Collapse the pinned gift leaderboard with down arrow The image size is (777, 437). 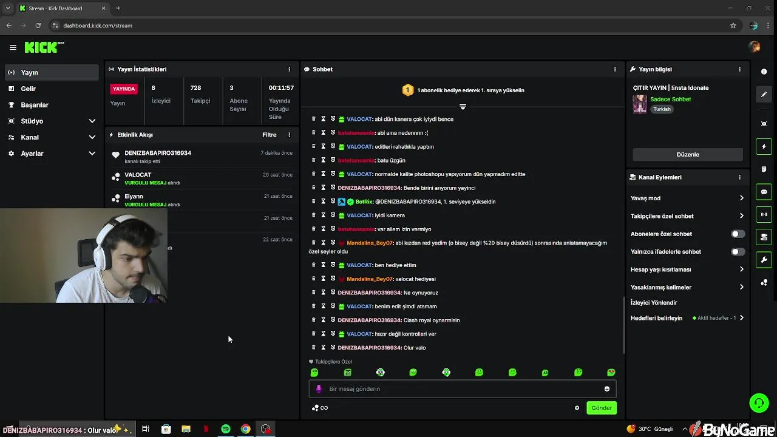tap(463, 107)
